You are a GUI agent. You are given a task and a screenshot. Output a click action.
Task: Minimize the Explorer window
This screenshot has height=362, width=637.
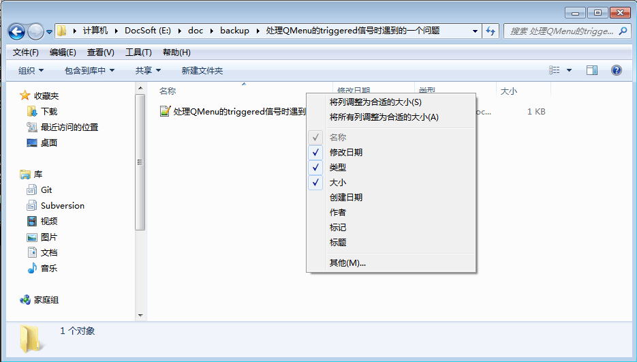[575, 13]
